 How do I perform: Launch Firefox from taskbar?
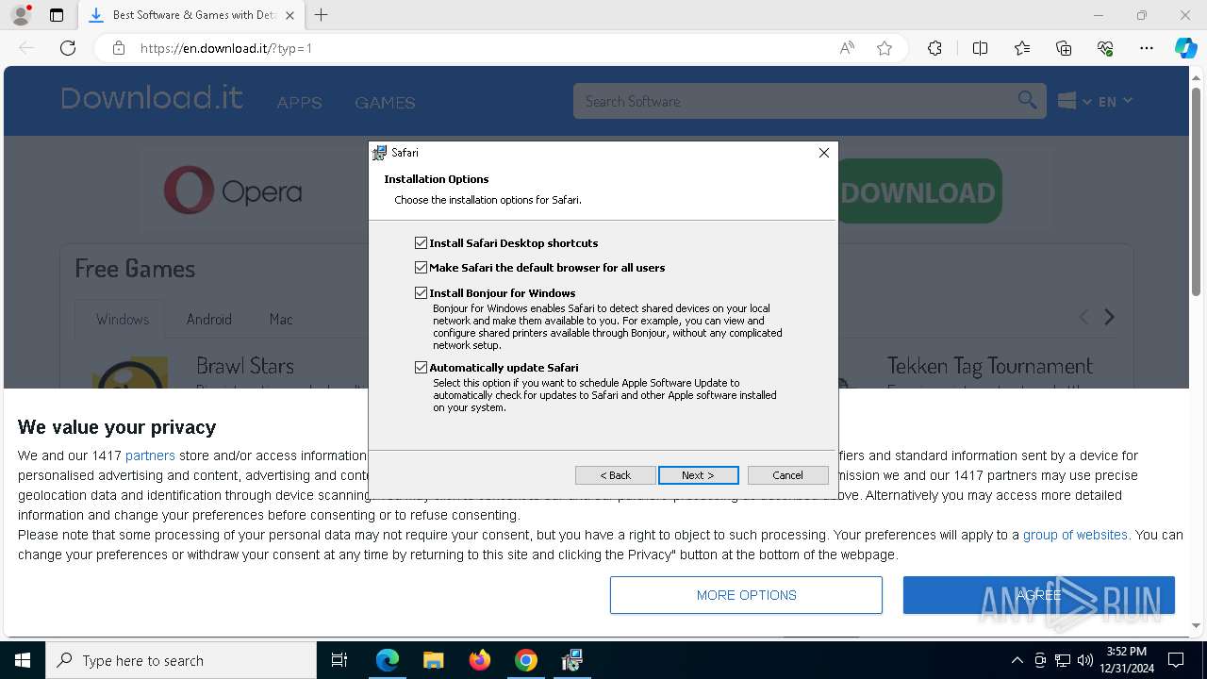480,660
